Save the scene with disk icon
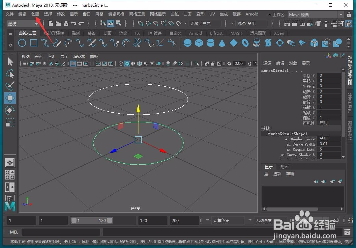356x248 pixels. (66, 23)
